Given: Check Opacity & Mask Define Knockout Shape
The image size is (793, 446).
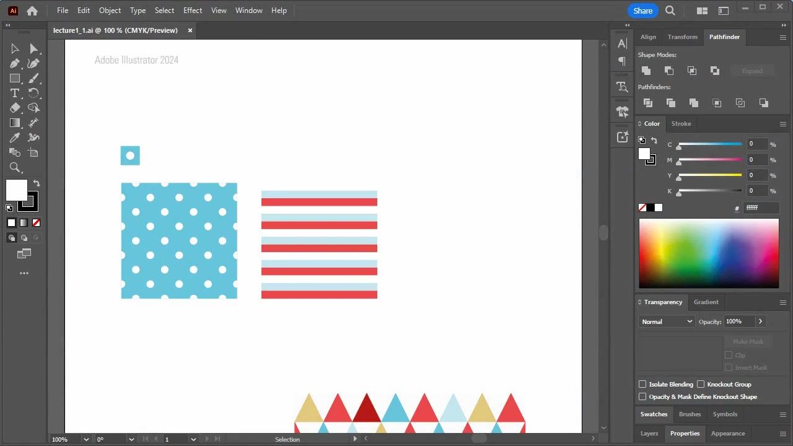Looking at the screenshot, I should coord(642,396).
